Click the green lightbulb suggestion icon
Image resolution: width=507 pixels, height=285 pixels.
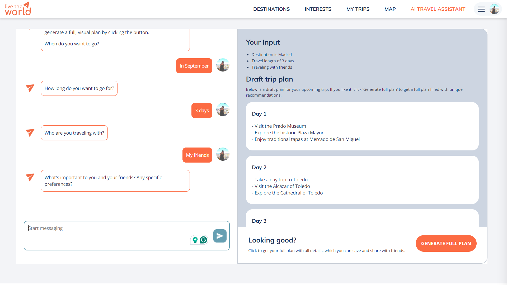pos(195,240)
